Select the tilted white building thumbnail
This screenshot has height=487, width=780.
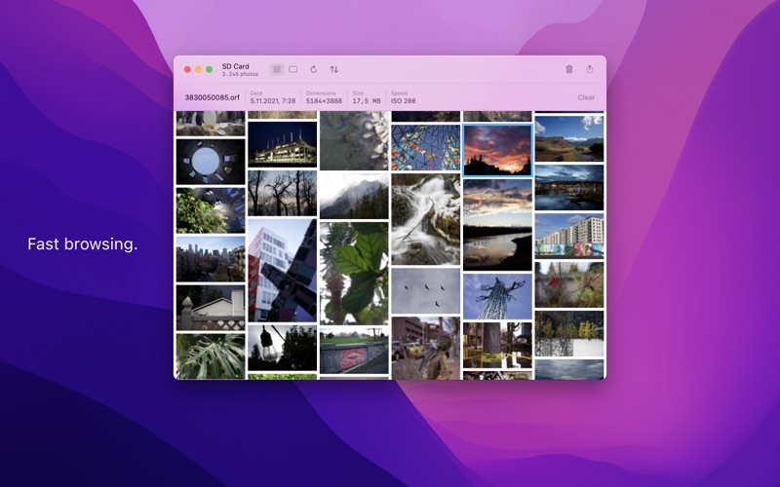pos(282,271)
